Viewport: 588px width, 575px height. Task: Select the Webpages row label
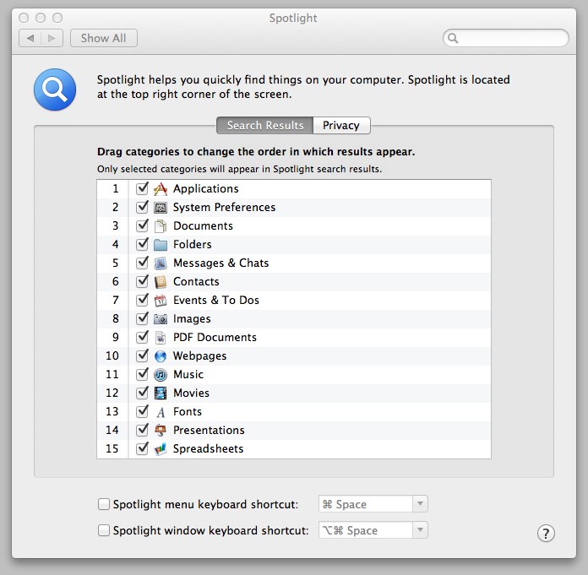pos(200,355)
